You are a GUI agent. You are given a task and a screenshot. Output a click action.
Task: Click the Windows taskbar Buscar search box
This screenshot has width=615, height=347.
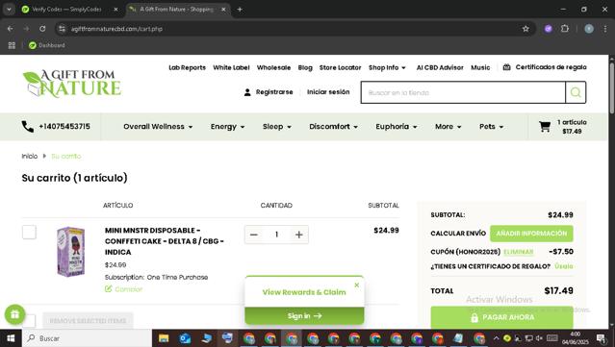pyautogui.click(x=87, y=338)
